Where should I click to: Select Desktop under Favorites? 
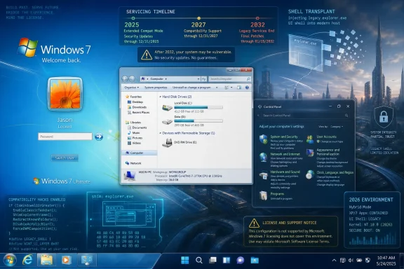(x=135, y=102)
